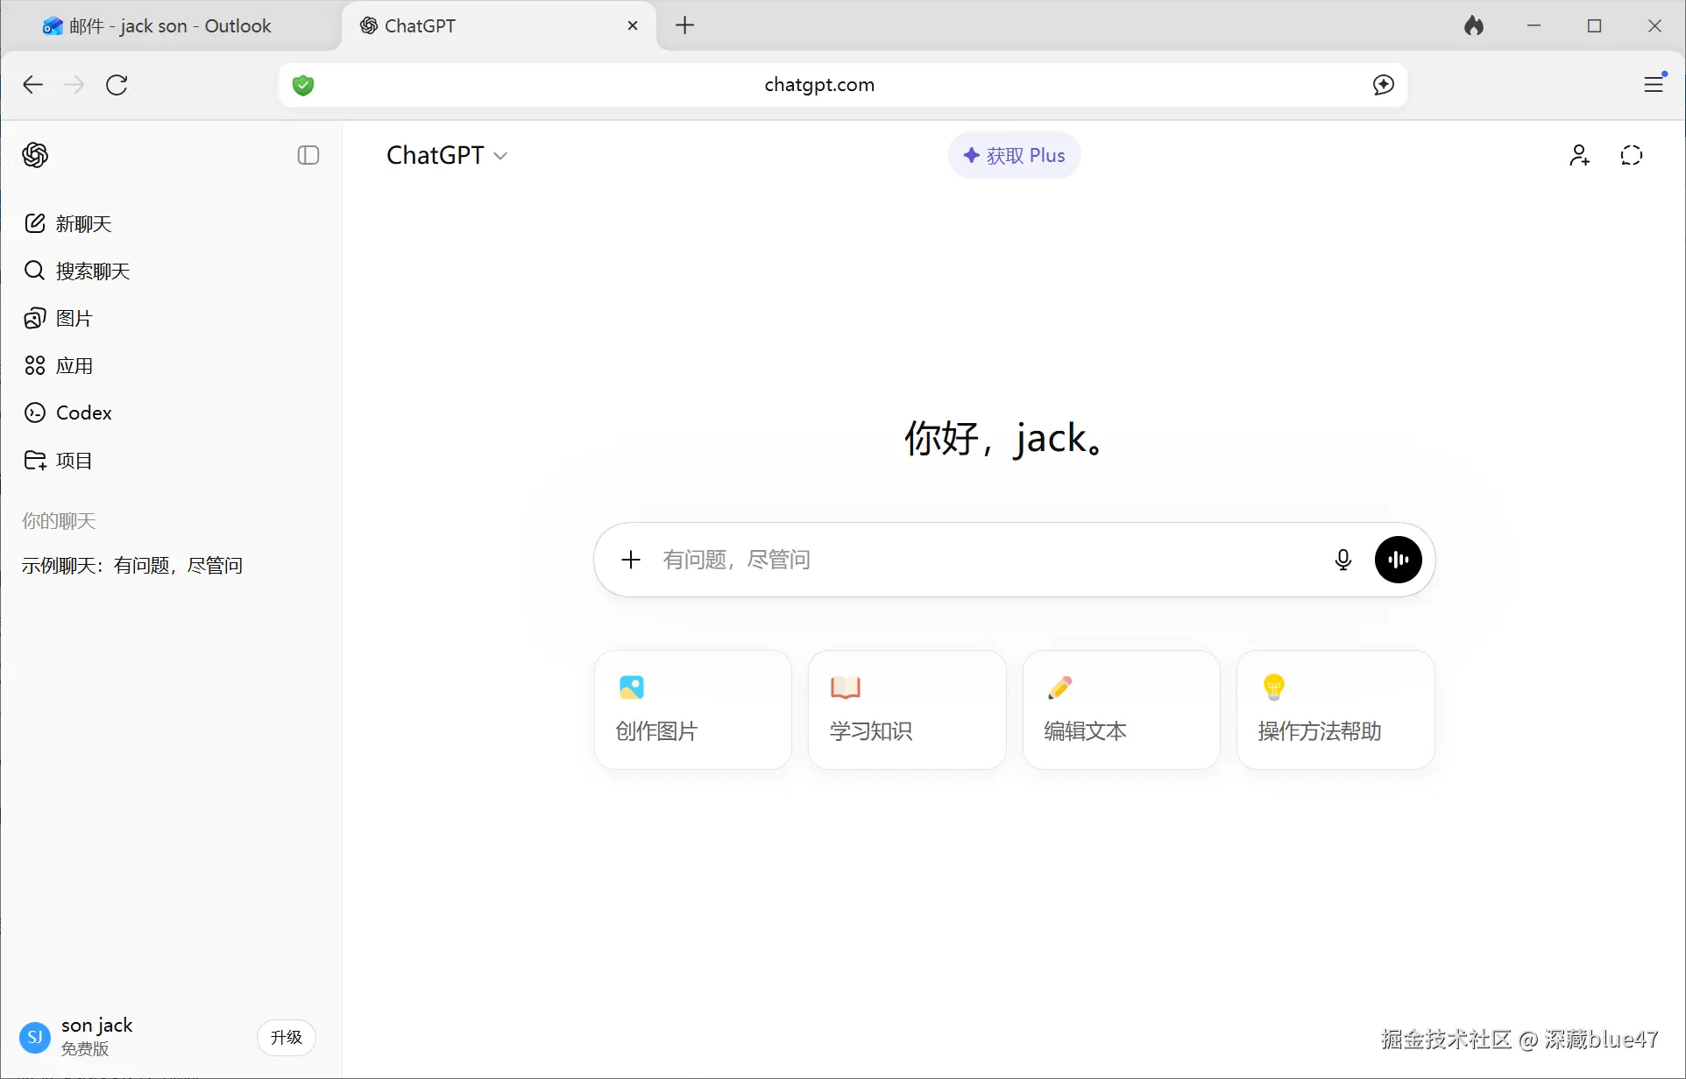Click the 获取 Plus button
This screenshot has height=1079, width=1686.
tap(1014, 155)
